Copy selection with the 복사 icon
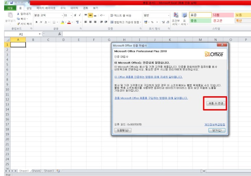251x176 pixels. [x=19, y=19]
